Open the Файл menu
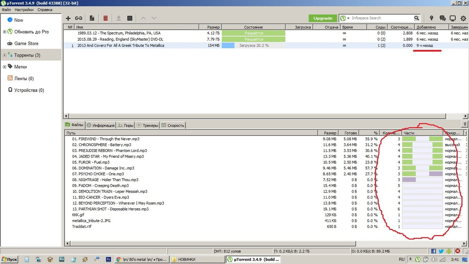469x264 pixels. point(6,10)
